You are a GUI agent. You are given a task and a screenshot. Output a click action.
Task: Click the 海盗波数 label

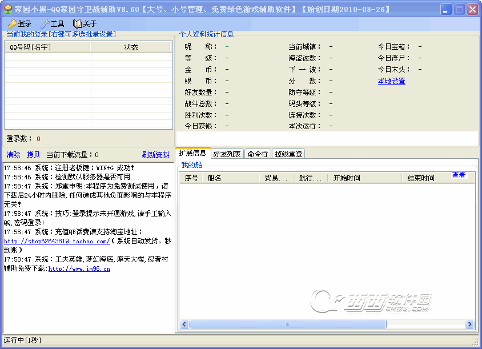(304, 58)
